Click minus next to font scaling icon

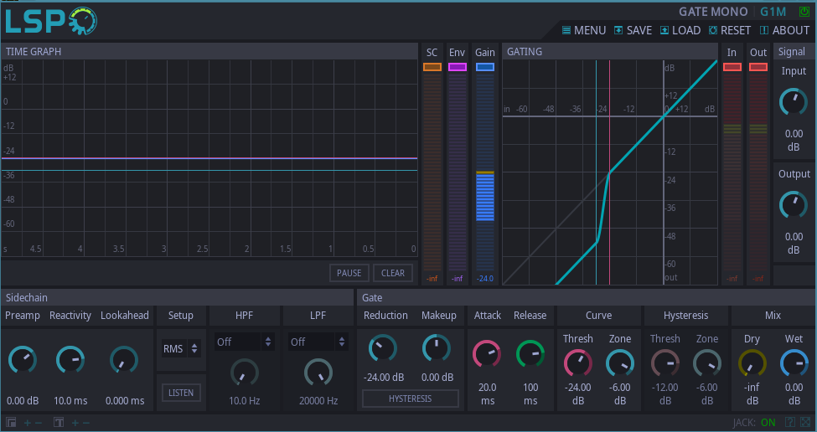pos(86,423)
